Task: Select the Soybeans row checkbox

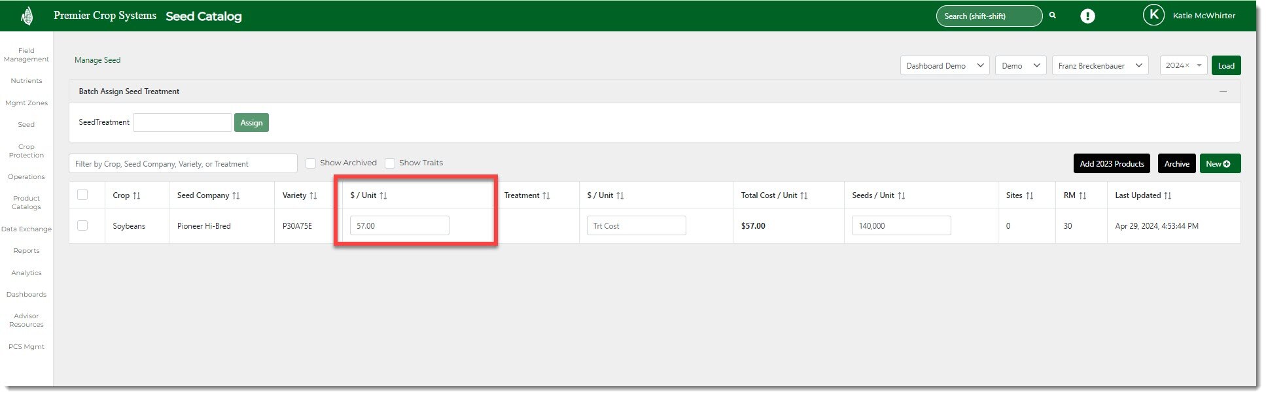Action: [82, 225]
